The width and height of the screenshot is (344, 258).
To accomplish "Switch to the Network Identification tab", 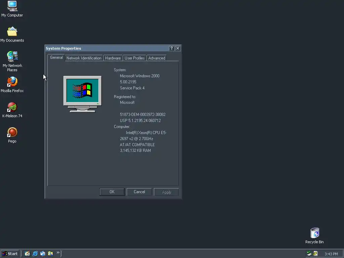I will click(x=84, y=58).
